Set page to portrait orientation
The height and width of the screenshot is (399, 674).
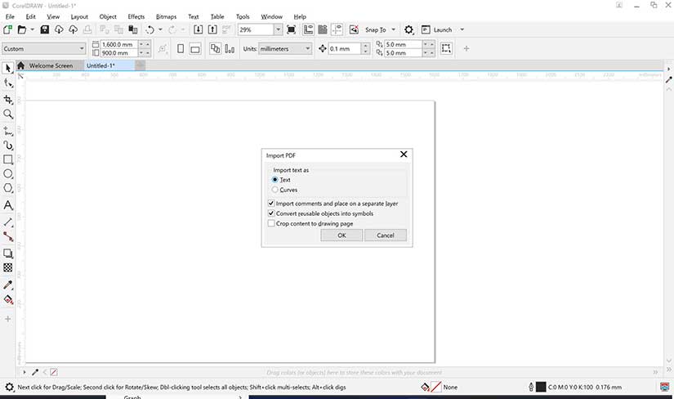click(181, 48)
